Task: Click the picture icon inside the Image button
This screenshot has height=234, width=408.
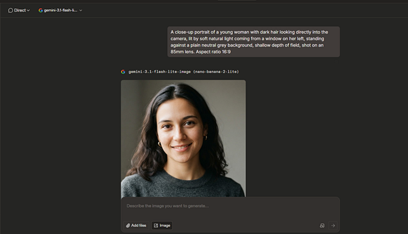Action: click(x=156, y=225)
